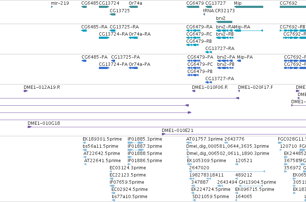Open EST EK189301.5prime

102,139
